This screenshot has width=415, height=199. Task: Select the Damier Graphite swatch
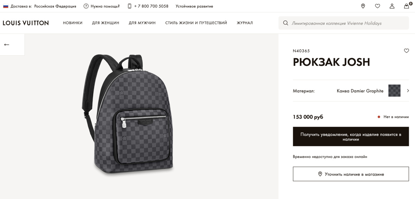click(x=394, y=91)
